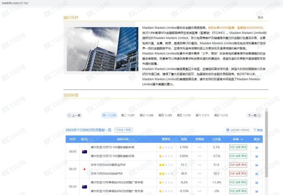This screenshot has width=283, height=195.
Task: Select the Wednesday 11/08 date tab
Action: (x=147, y=115)
